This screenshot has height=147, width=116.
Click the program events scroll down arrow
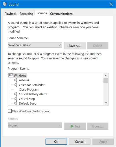(106, 103)
